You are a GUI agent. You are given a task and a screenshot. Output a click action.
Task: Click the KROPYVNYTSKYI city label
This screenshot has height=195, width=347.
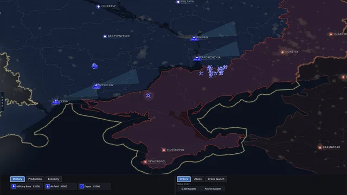(119, 36)
